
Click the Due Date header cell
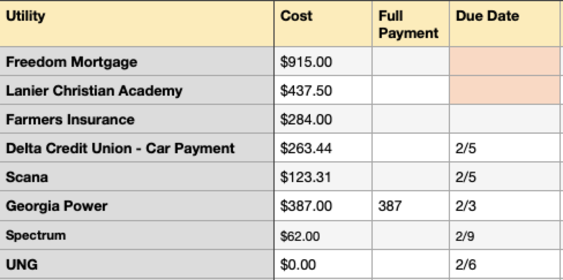click(x=505, y=24)
